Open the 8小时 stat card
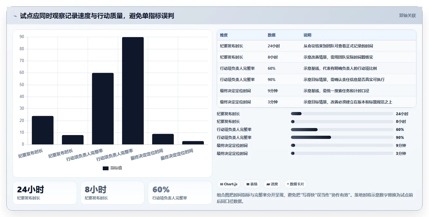 click(x=112, y=193)
